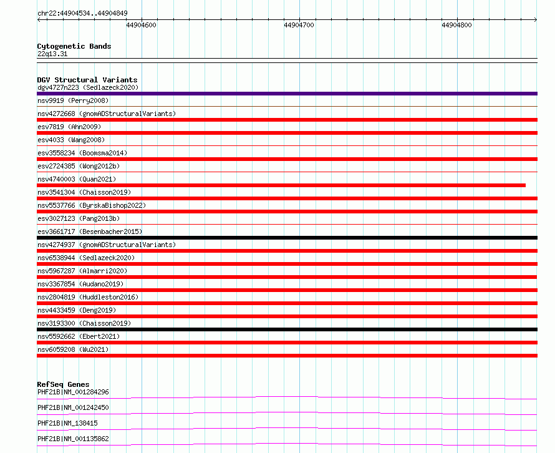This screenshot has height=453, width=555.
Task: Open nsv6059208 (Wu2021) label
Action: [x=73, y=349]
